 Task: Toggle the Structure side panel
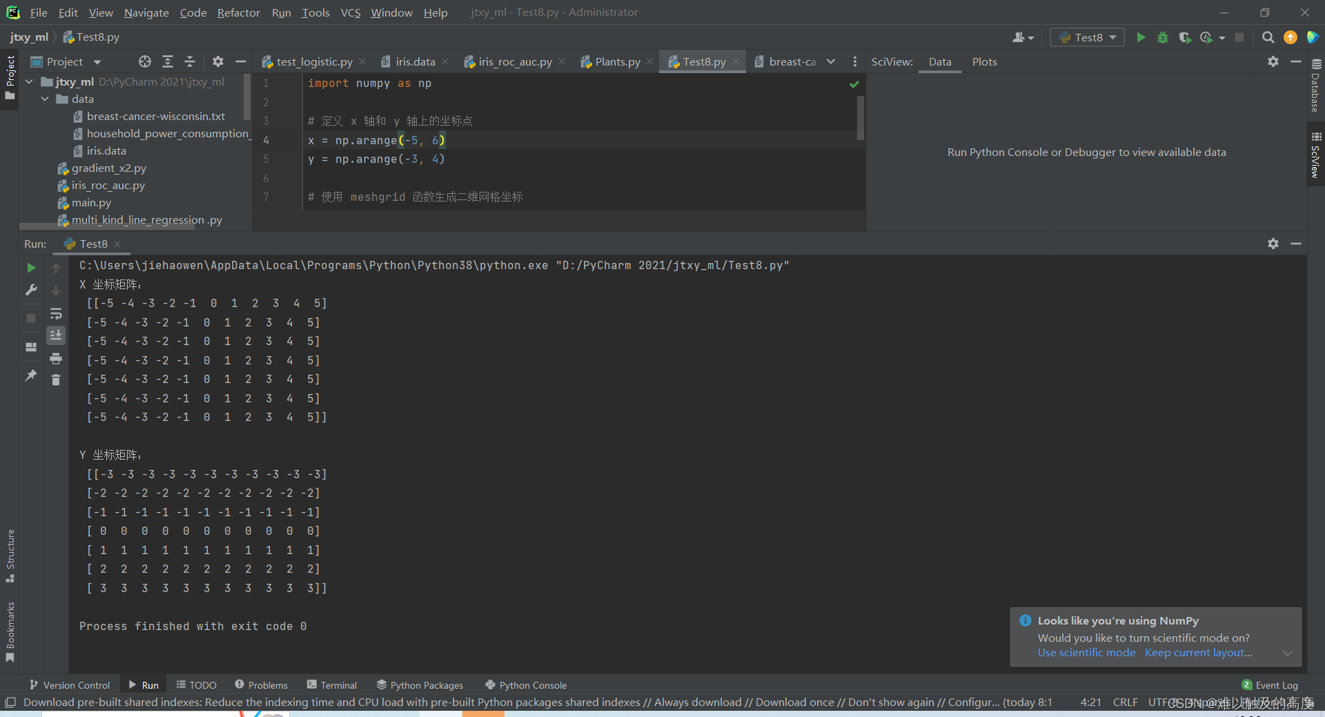tap(10, 556)
